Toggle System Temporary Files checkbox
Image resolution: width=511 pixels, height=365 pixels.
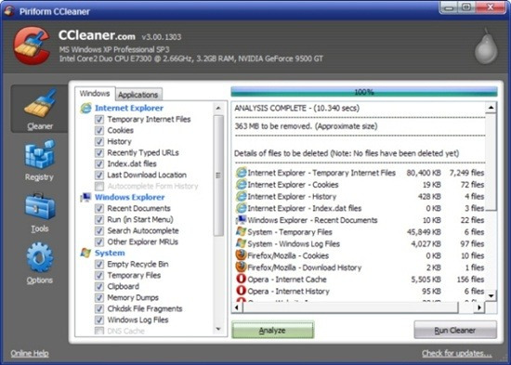pyautogui.click(x=99, y=276)
